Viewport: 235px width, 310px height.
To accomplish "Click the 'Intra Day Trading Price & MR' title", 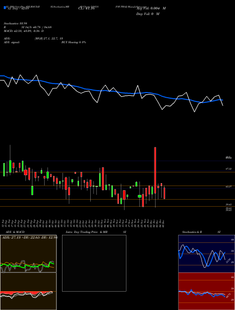I will click(x=86, y=232).
